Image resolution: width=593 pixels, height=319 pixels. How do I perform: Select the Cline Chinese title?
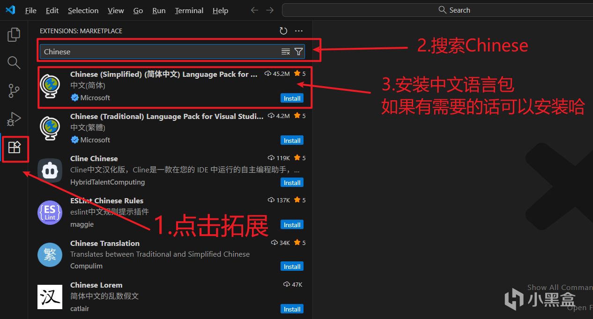tap(94, 158)
